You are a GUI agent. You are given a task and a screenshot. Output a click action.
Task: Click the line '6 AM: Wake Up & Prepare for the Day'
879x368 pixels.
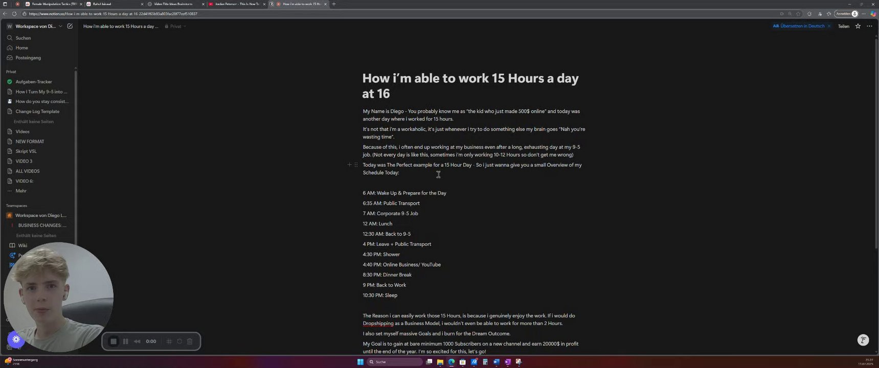pyautogui.click(x=404, y=193)
